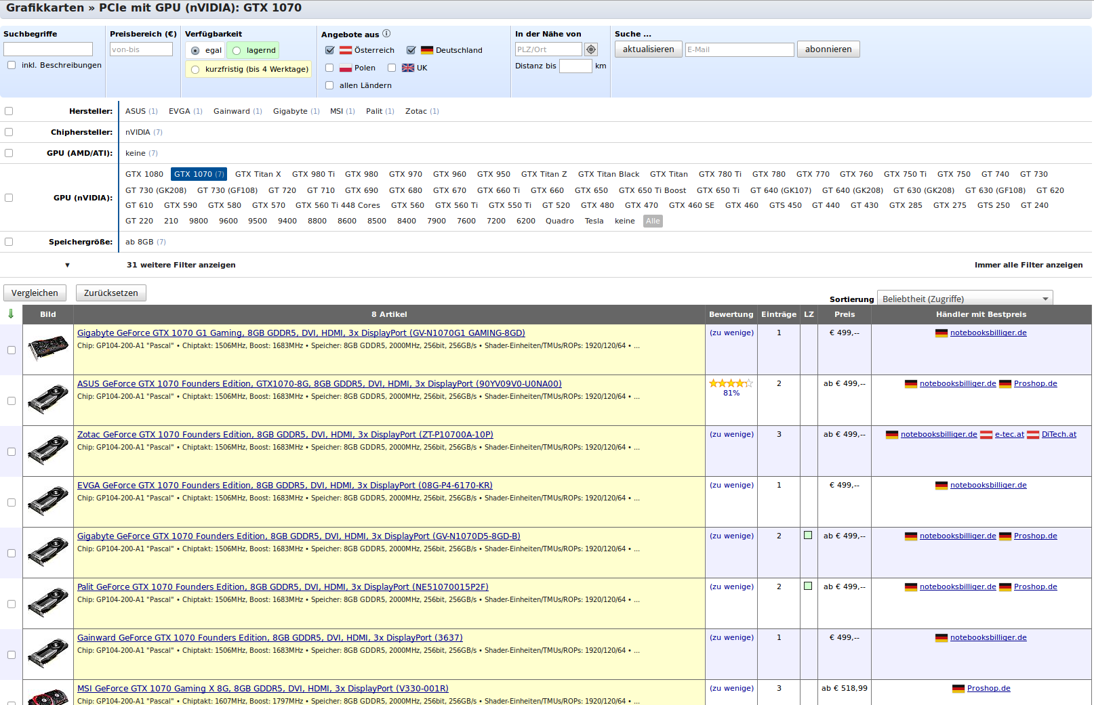
Task: Click the Polen flag icon
Action: [346, 68]
